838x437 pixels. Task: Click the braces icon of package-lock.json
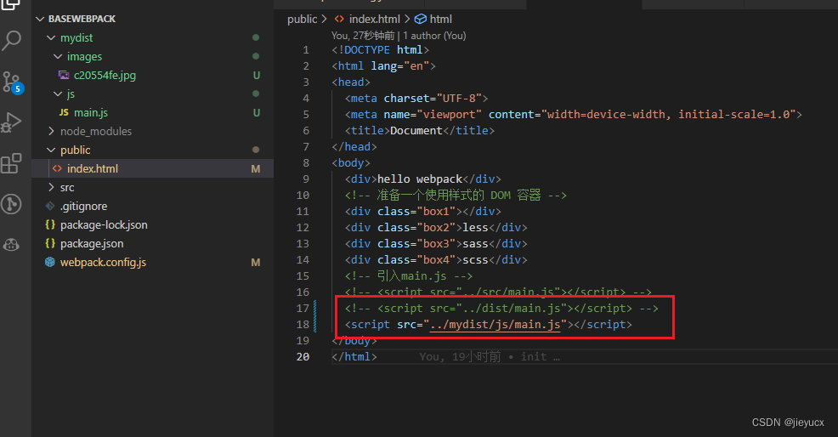pos(50,224)
